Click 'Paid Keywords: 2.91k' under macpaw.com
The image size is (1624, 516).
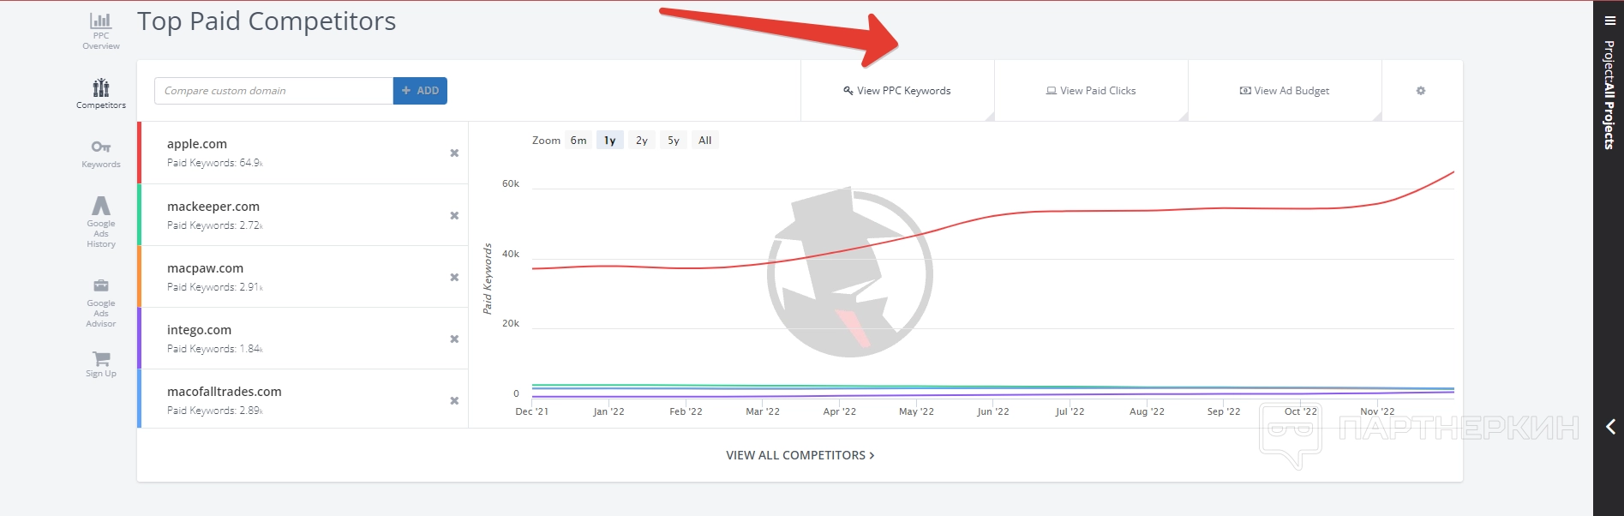(x=215, y=287)
